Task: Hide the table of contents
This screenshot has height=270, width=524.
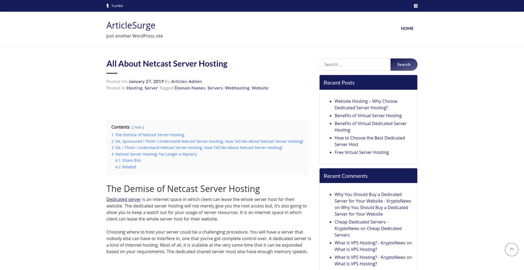Action: click(x=138, y=128)
